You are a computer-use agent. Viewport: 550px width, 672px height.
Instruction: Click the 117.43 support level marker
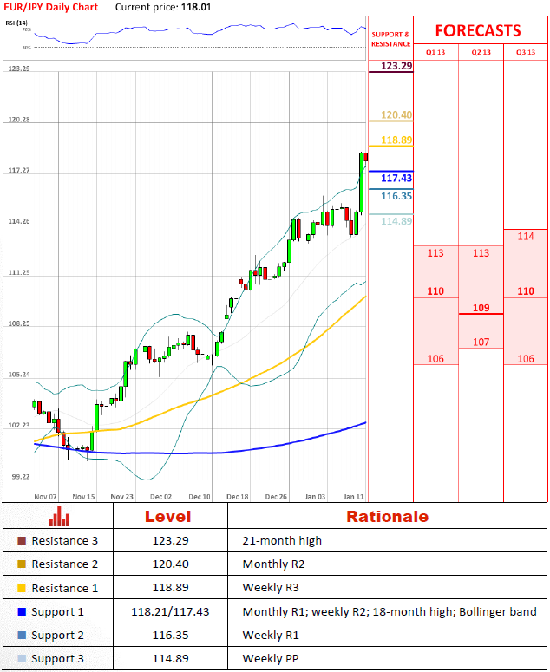[396, 178]
